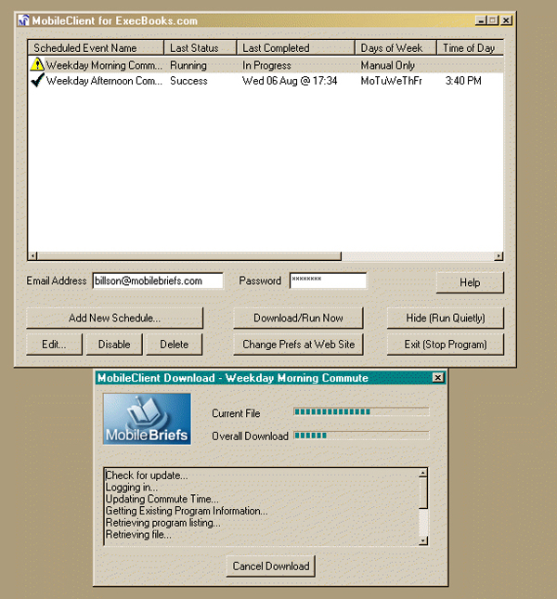557x599 pixels.
Task: Click 'Wed 06 Aug @ 17:34' cell
Action: click(x=290, y=81)
